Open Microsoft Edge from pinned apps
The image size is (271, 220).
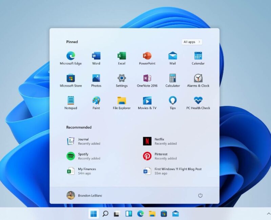click(x=71, y=58)
